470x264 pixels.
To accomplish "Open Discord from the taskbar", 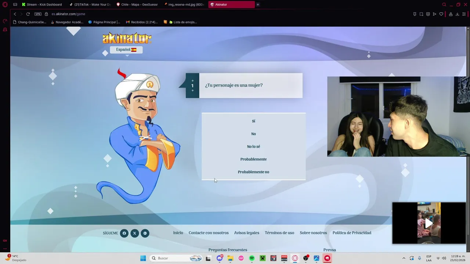I will 220,258.
